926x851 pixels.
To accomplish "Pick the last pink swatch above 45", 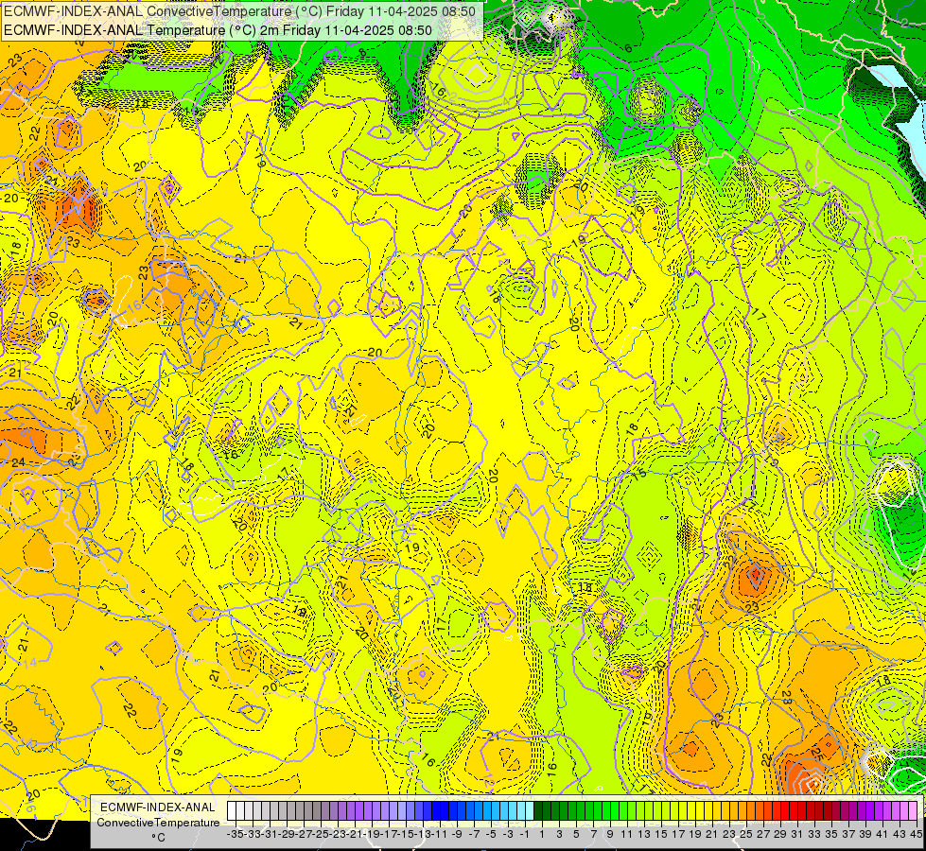I will (x=913, y=811).
